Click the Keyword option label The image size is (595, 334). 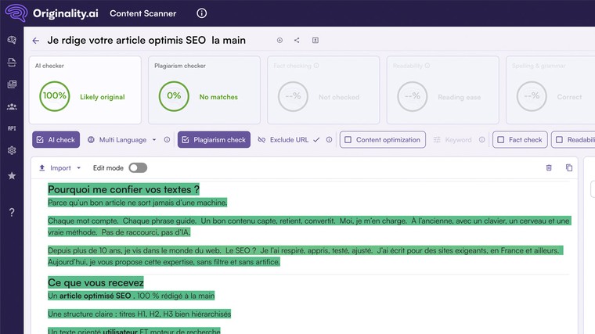(458, 139)
